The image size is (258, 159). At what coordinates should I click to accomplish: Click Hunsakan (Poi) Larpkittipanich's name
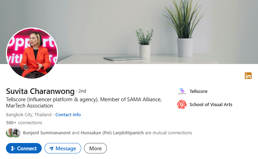point(112,133)
